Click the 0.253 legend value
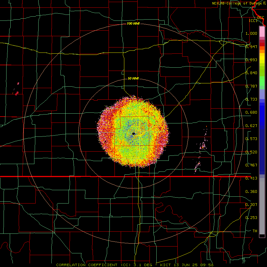The width and height of the screenshot is (267, 267). 251,218
